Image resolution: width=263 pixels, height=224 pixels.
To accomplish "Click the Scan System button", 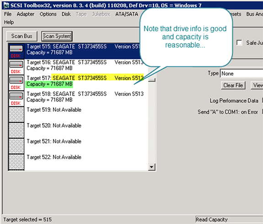I will (x=57, y=36).
